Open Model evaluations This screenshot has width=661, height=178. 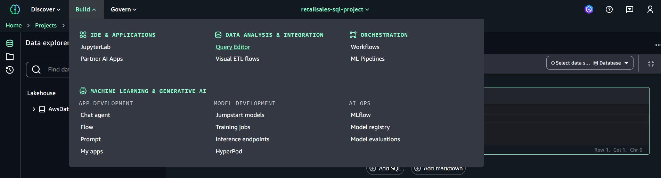tap(375, 139)
